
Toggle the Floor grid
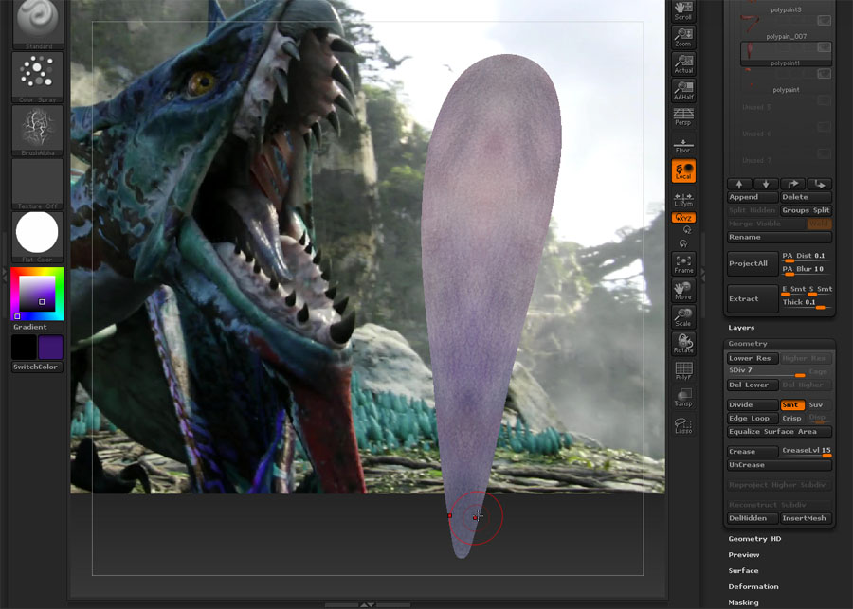[x=683, y=145]
